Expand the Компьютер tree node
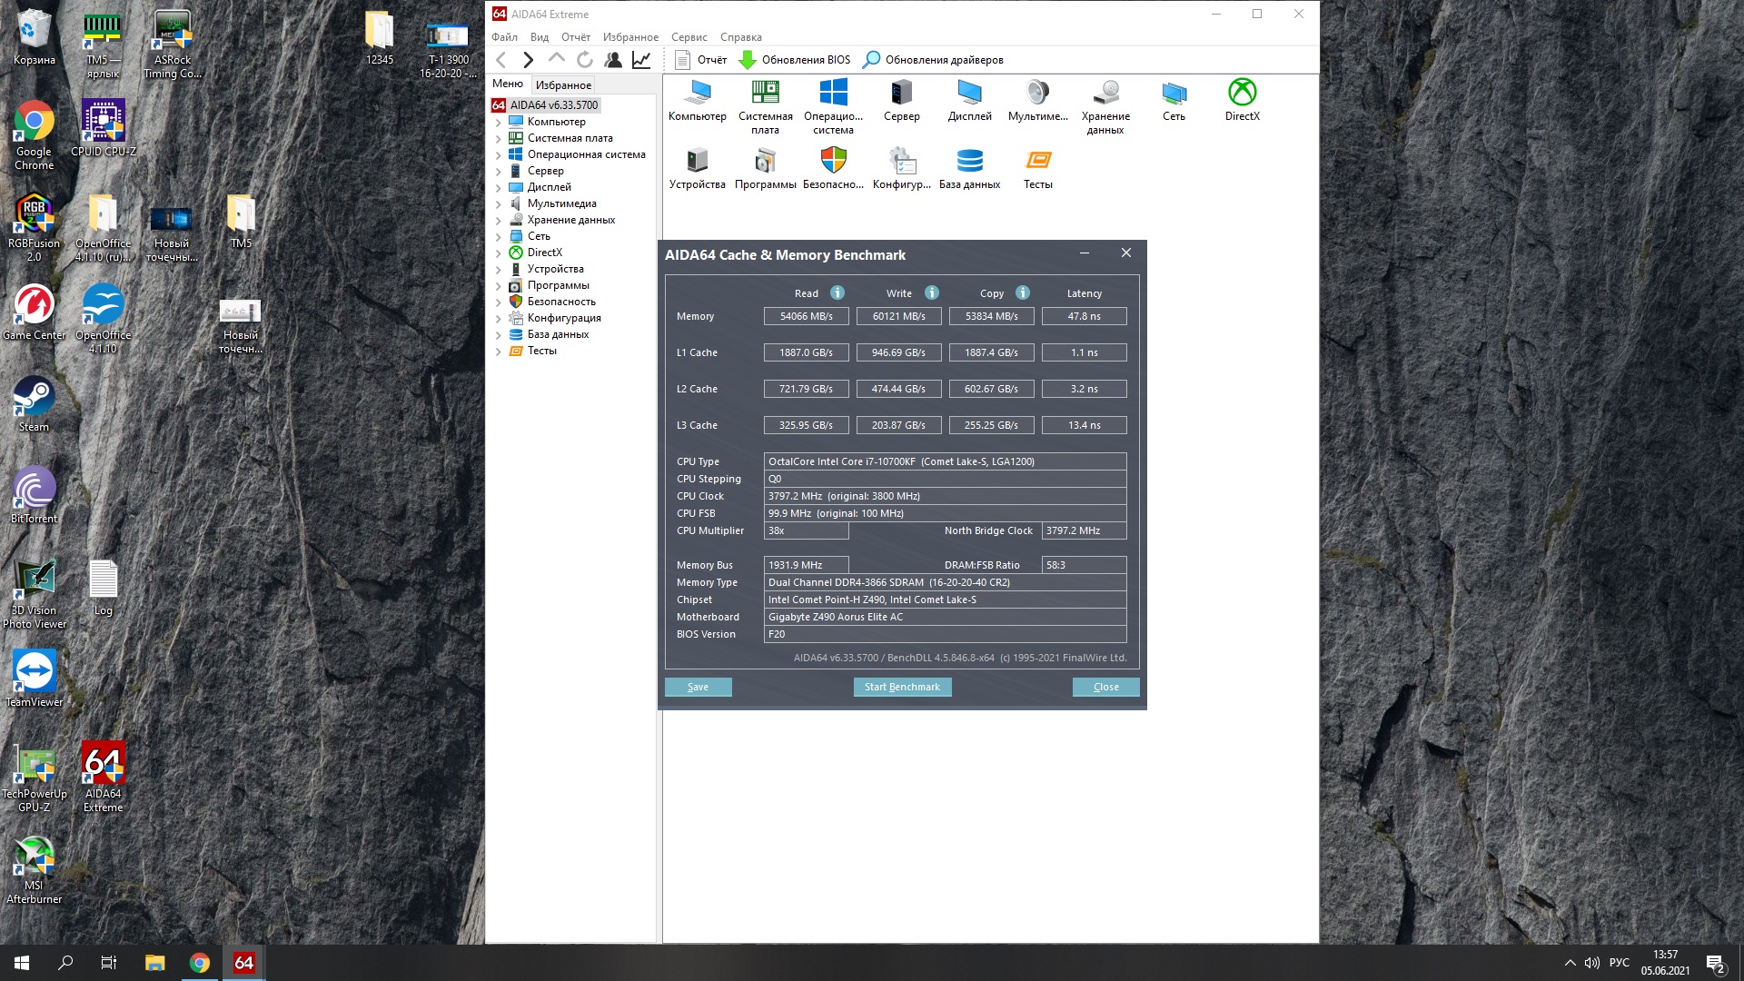Screen dimensions: 1744x981 [498, 123]
